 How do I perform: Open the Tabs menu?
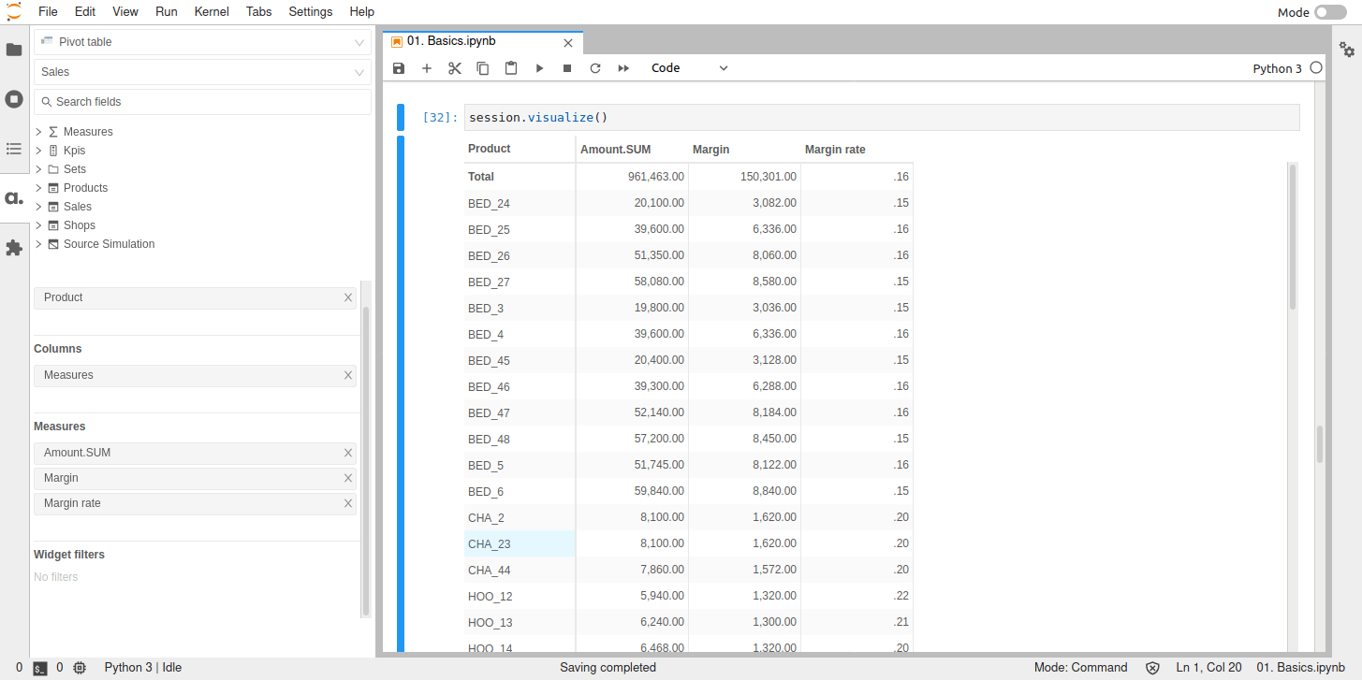pyautogui.click(x=259, y=12)
